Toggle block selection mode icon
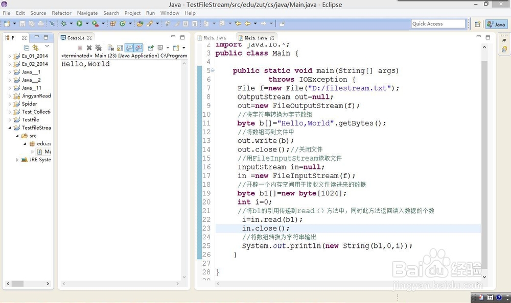 pos(185,23)
